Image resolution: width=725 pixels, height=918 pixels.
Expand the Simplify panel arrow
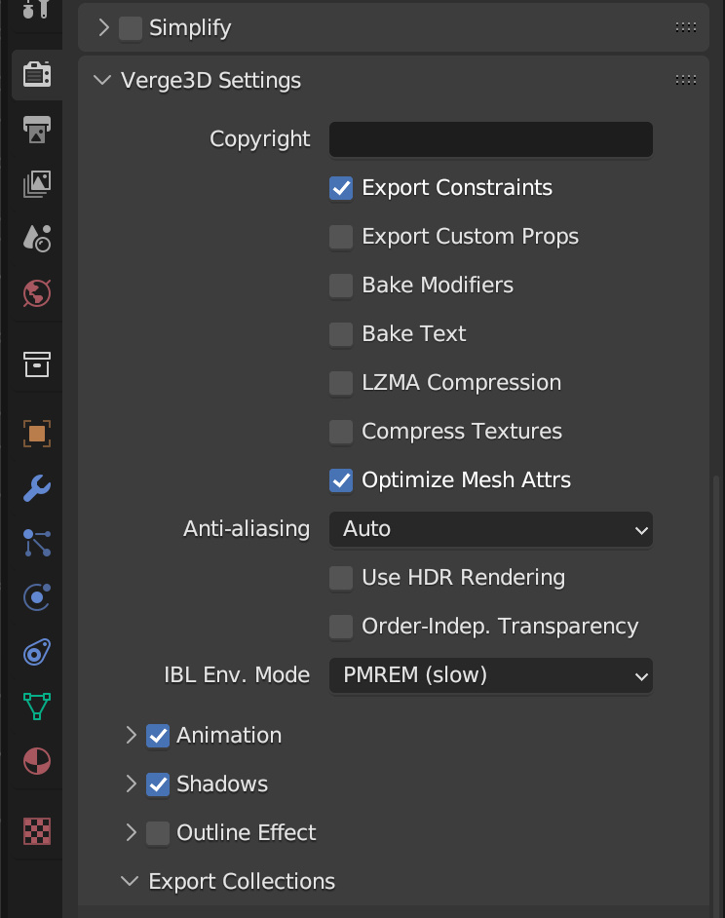click(103, 27)
